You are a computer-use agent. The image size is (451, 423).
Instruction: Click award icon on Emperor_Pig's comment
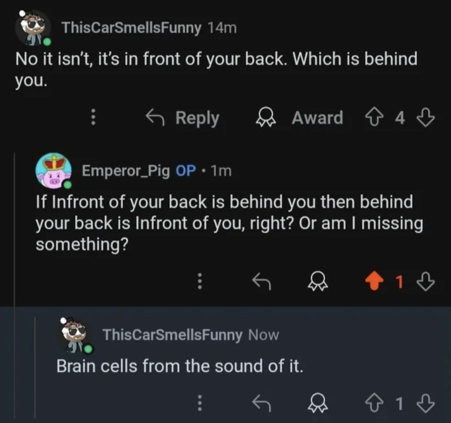(x=317, y=281)
